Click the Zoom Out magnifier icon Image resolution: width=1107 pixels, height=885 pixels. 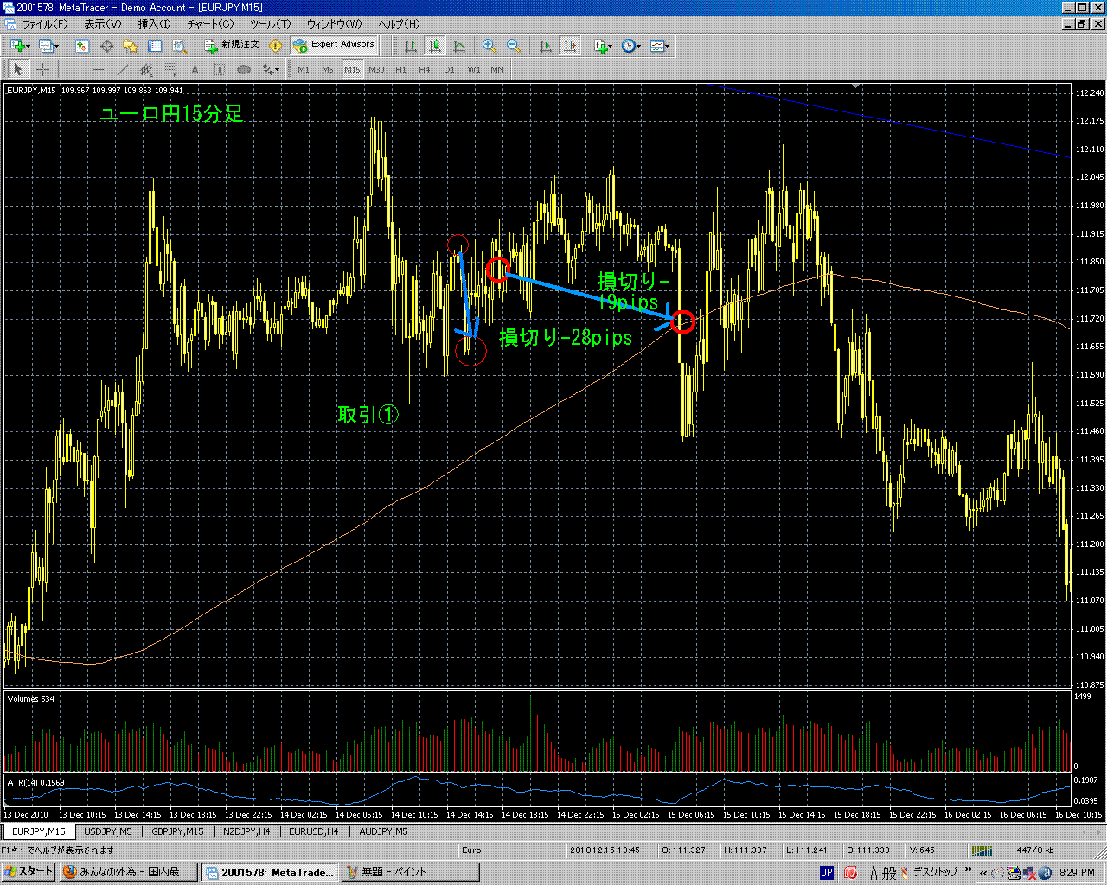pos(514,46)
